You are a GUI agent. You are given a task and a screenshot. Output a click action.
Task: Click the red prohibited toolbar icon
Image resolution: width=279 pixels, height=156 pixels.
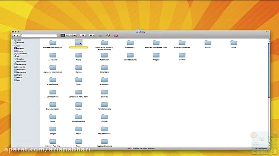coord(116,35)
